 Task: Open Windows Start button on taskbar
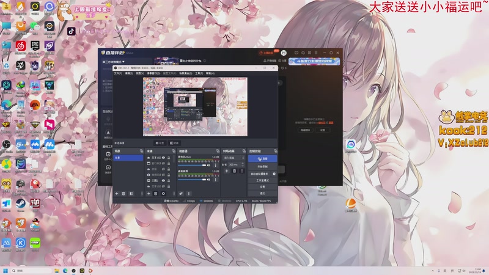pyautogui.click(x=6, y=271)
